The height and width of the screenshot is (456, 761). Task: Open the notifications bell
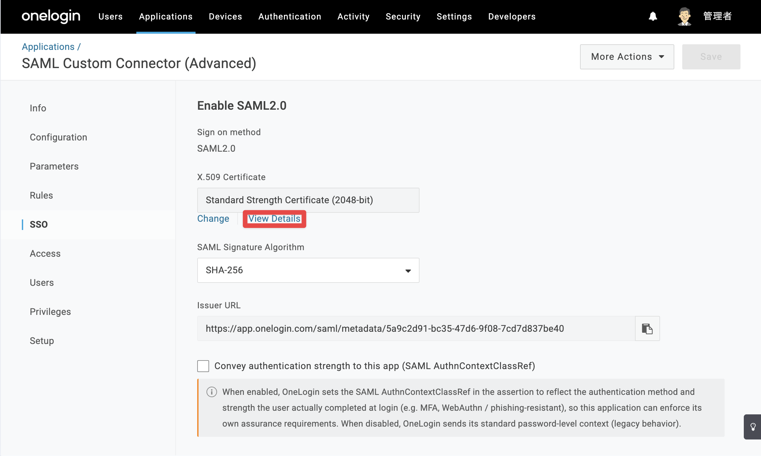click(653, 16)
